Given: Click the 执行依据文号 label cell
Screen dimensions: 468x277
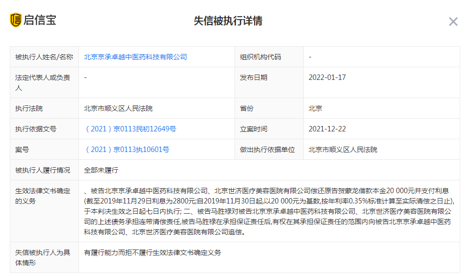Looking at the screenshot, I should pos(44,129).
